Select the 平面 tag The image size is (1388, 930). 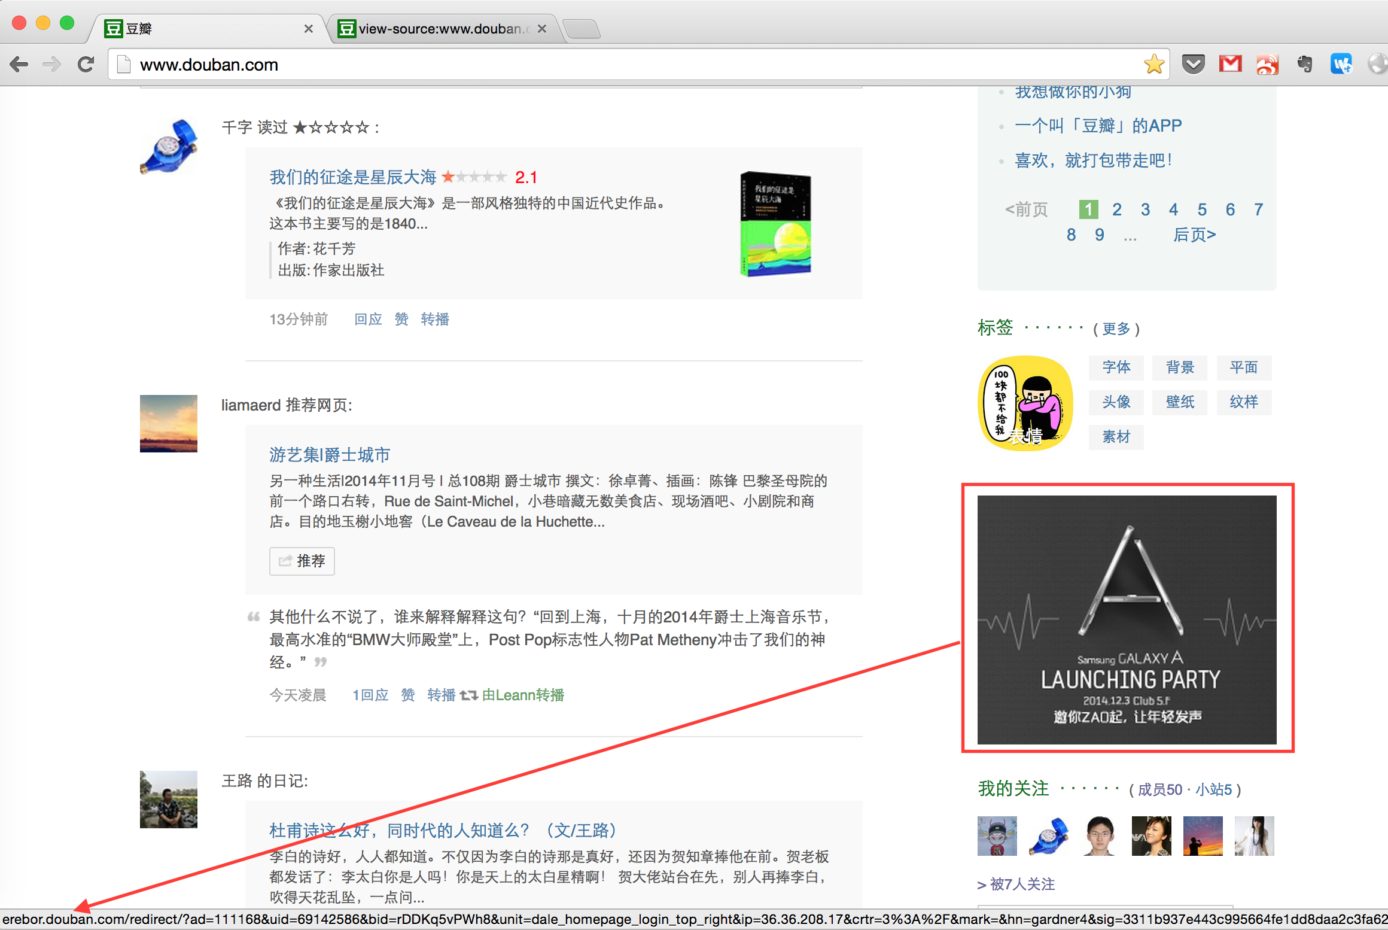pos(1243,367)
